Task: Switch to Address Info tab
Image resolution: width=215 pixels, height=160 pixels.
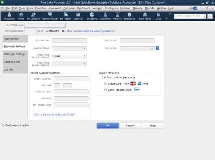Action: tap(15, 39)
